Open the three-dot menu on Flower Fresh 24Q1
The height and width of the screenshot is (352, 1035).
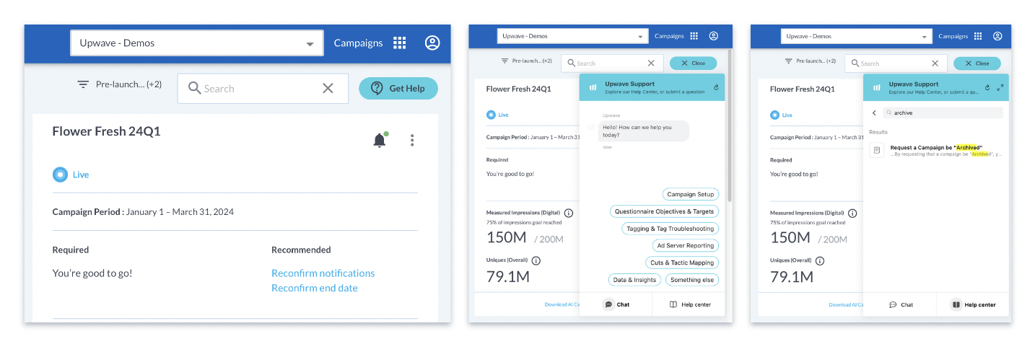412,140
